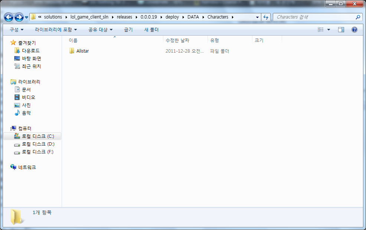Screen dimensions: 366x230
Task: Open the 음악 library
Action: pyautogui.click(x=26, y=113)
